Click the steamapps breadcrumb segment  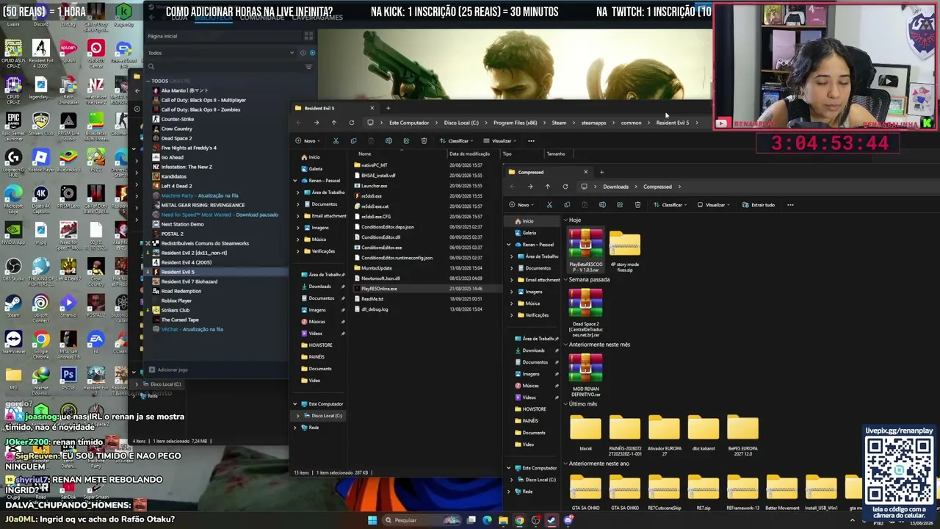click(593, 123)
